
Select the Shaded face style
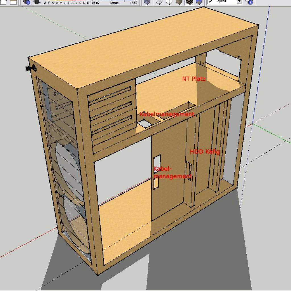(x=179, y=2)
